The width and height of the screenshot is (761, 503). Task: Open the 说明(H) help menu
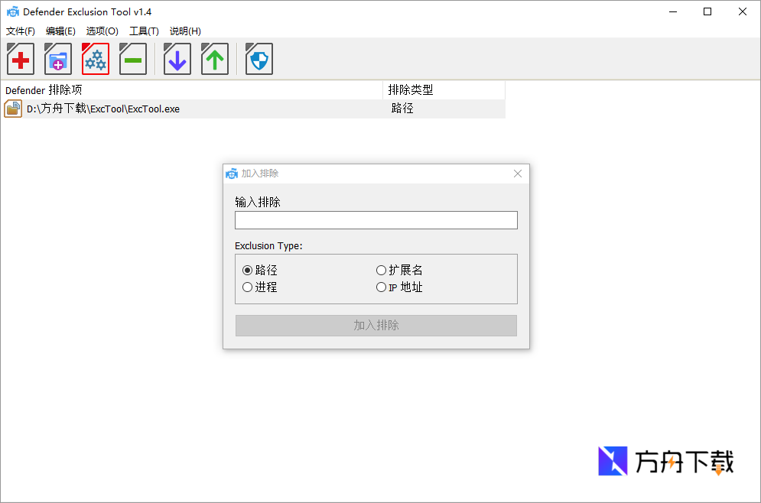point(184,31)
